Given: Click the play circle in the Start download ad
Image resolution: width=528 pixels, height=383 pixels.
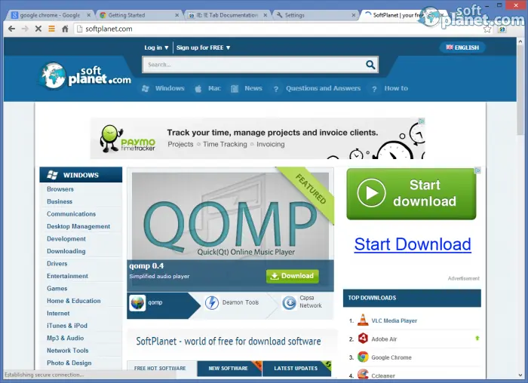Looking at the screenshot, I should coord(371,193).
